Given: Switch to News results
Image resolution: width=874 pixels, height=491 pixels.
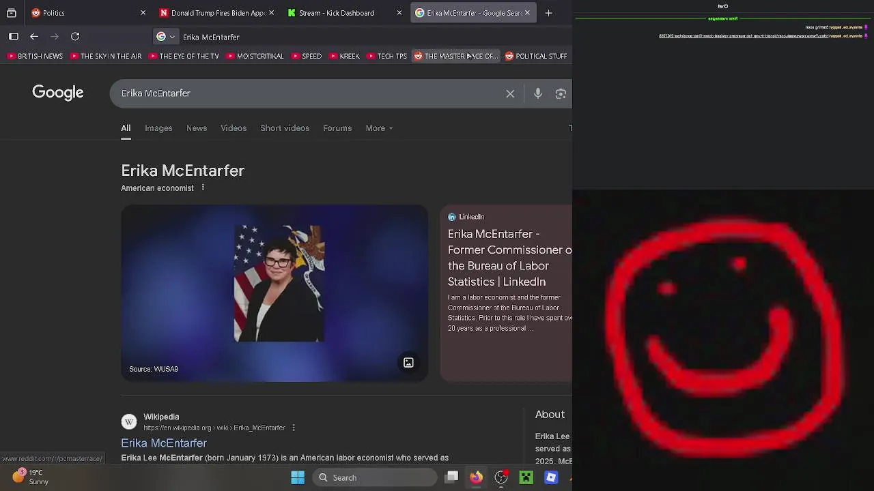Looking at the screenshot, I should (x=197, y=128).
